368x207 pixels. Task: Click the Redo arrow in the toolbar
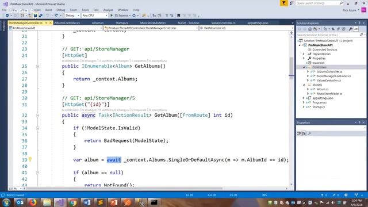(x=56, y=16)
